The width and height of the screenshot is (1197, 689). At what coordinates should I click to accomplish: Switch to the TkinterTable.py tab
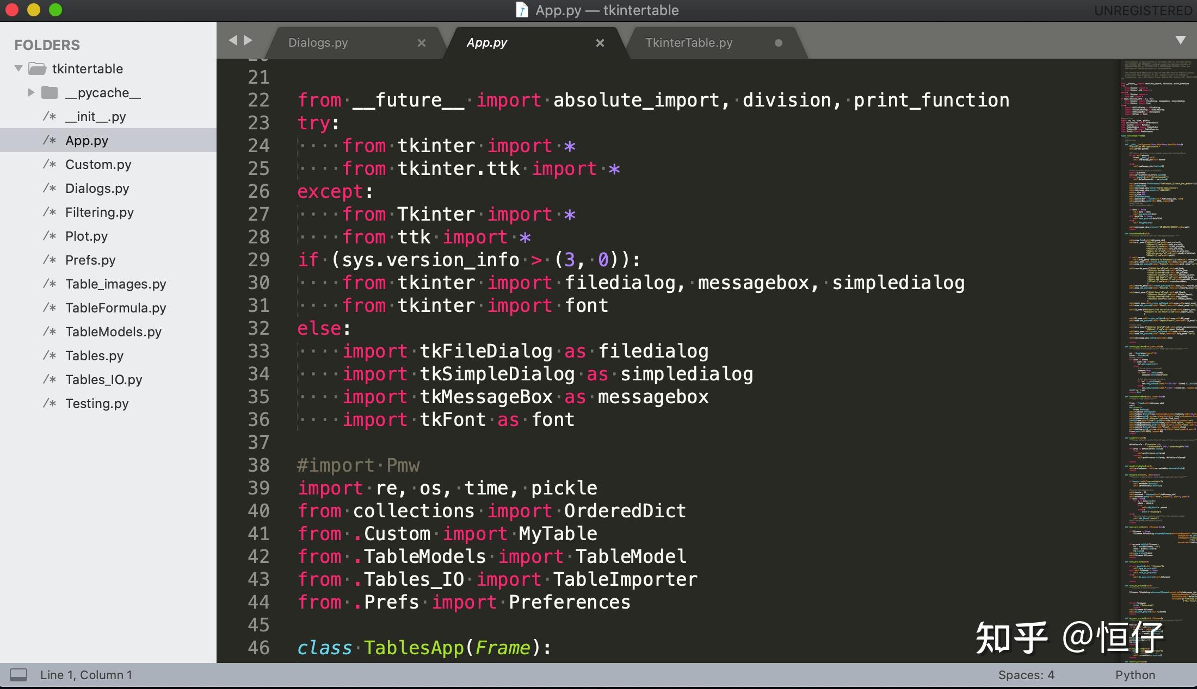[x=688, y=43]
